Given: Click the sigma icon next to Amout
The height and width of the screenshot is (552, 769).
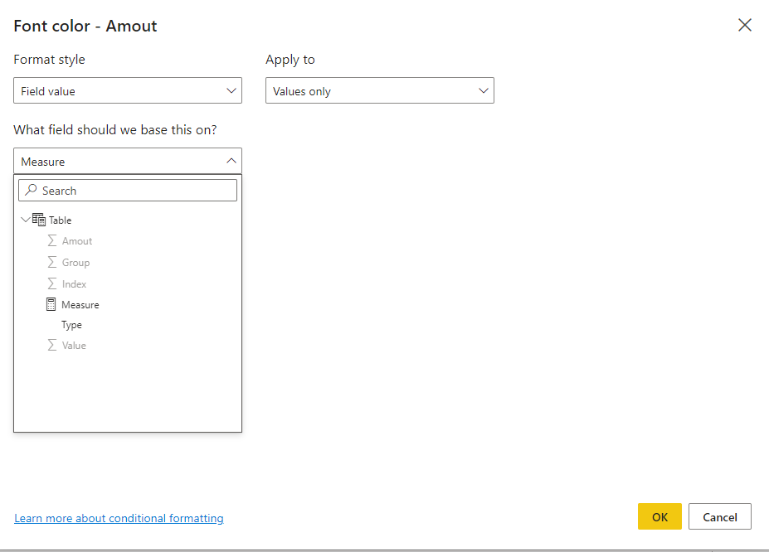Looking at the screenshot, I should click(x=52, y=240).
